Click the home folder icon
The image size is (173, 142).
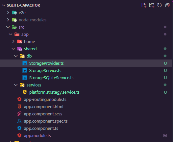pos(19,41)
